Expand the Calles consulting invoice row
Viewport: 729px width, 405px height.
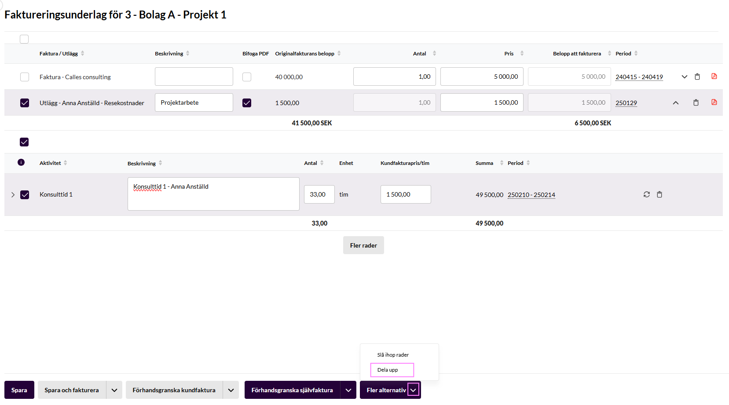(685, 77)
